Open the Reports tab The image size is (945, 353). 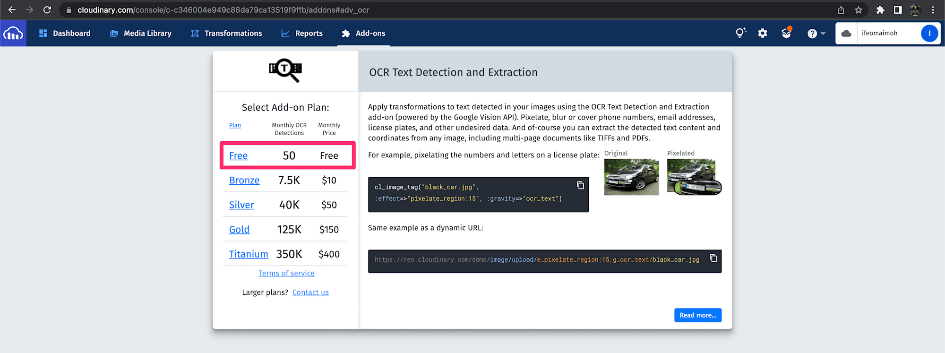[x=302, y=33]
